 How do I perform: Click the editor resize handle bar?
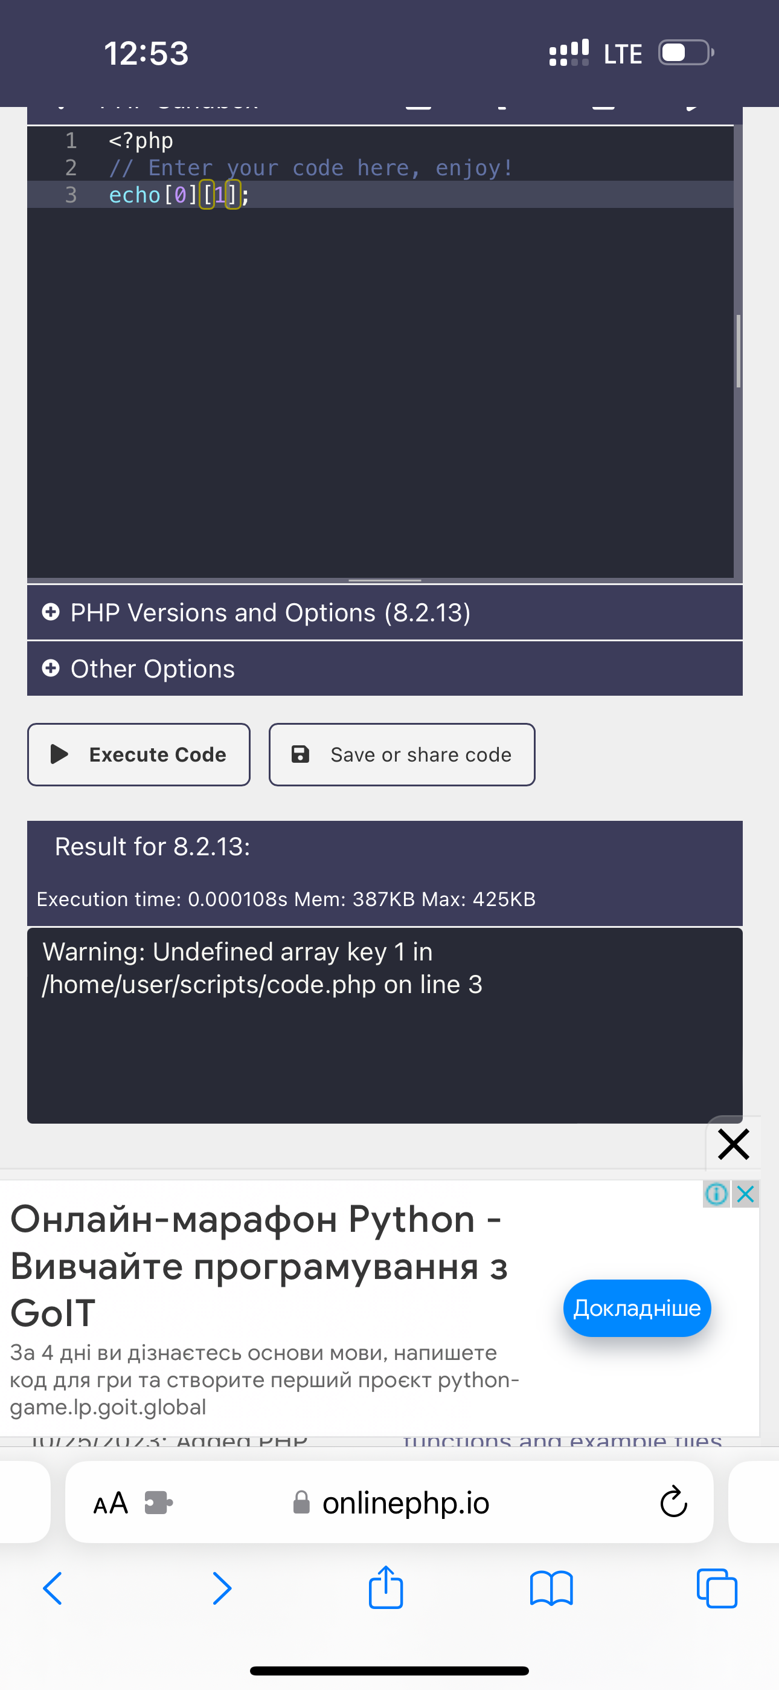click(385, 581)
